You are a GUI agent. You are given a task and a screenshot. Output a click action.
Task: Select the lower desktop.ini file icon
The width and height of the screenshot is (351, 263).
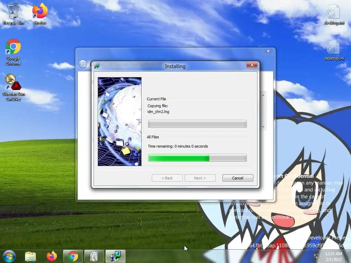[334, 50]
